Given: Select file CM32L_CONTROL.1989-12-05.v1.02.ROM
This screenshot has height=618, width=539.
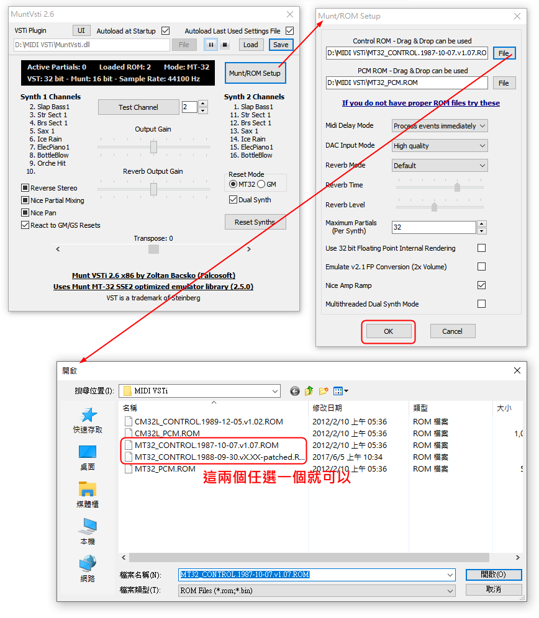Looking at the screenshot, I should 209,422.
